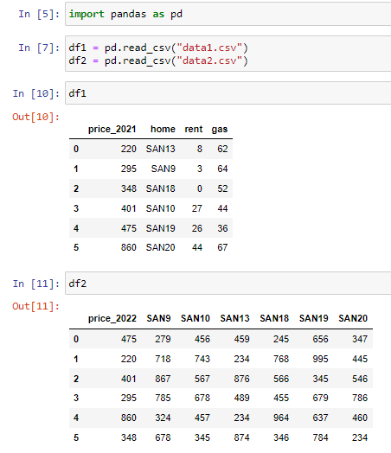Viewport: 391px width, 453px height.
Task: Select value 874 in df2 table
Action: coord(242,437)
